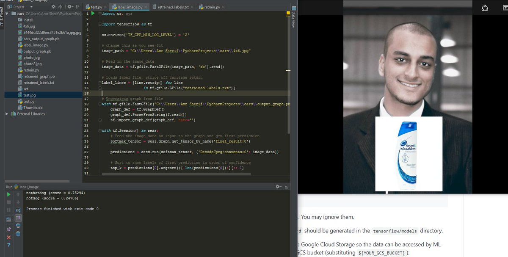Select output_graph.pb in project tree
This screenshot has width=508, height=257.
click(x=34, y=51)
